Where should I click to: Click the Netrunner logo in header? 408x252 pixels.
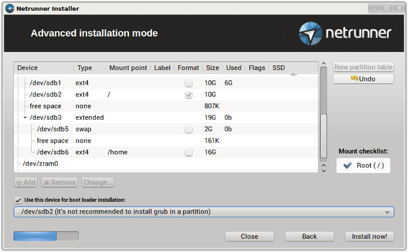click(345, 33)
